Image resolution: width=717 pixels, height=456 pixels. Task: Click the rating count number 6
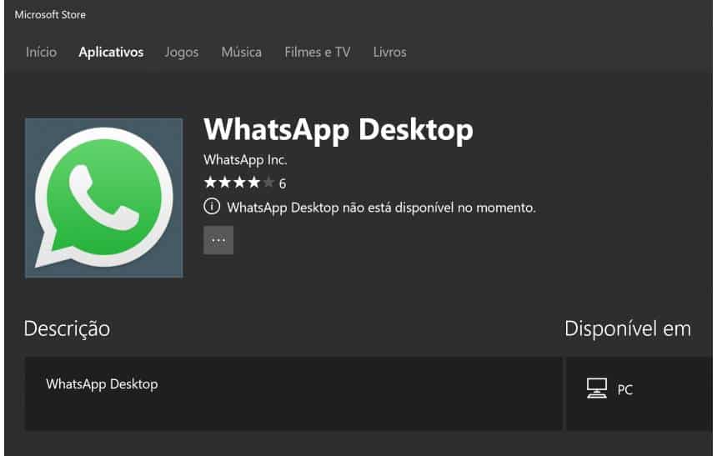pos(283,184)
